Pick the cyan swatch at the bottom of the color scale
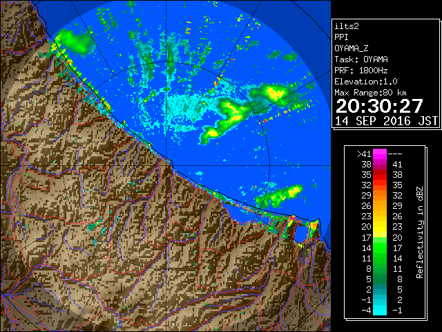 pos(379,311)
